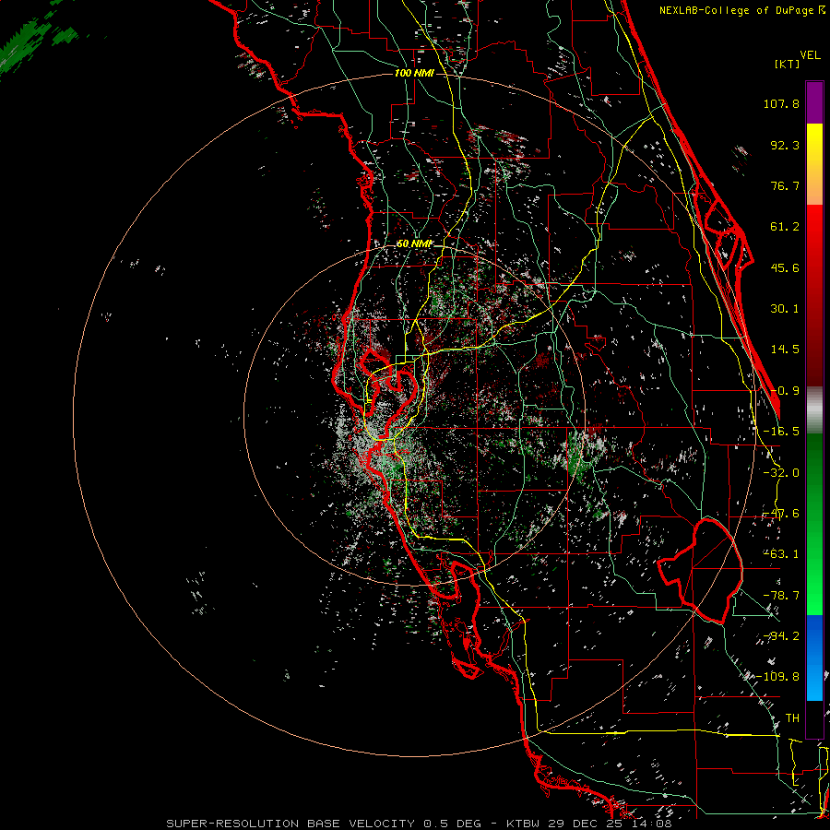
Task: Pick the green segment of the velocity color bar
Action: (814, 524)
